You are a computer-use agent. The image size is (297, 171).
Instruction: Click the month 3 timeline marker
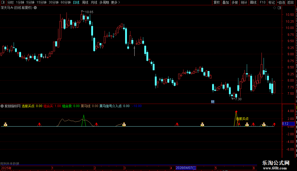[125, 168]
